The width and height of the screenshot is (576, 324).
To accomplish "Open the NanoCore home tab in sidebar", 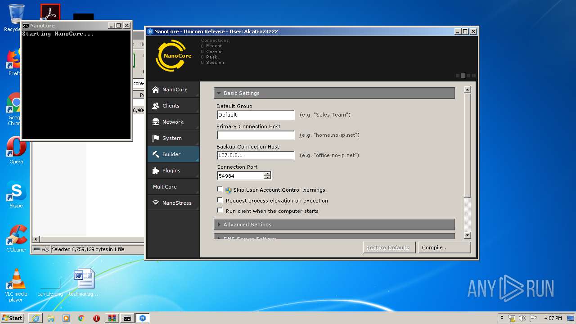I will tap(173, 90).
